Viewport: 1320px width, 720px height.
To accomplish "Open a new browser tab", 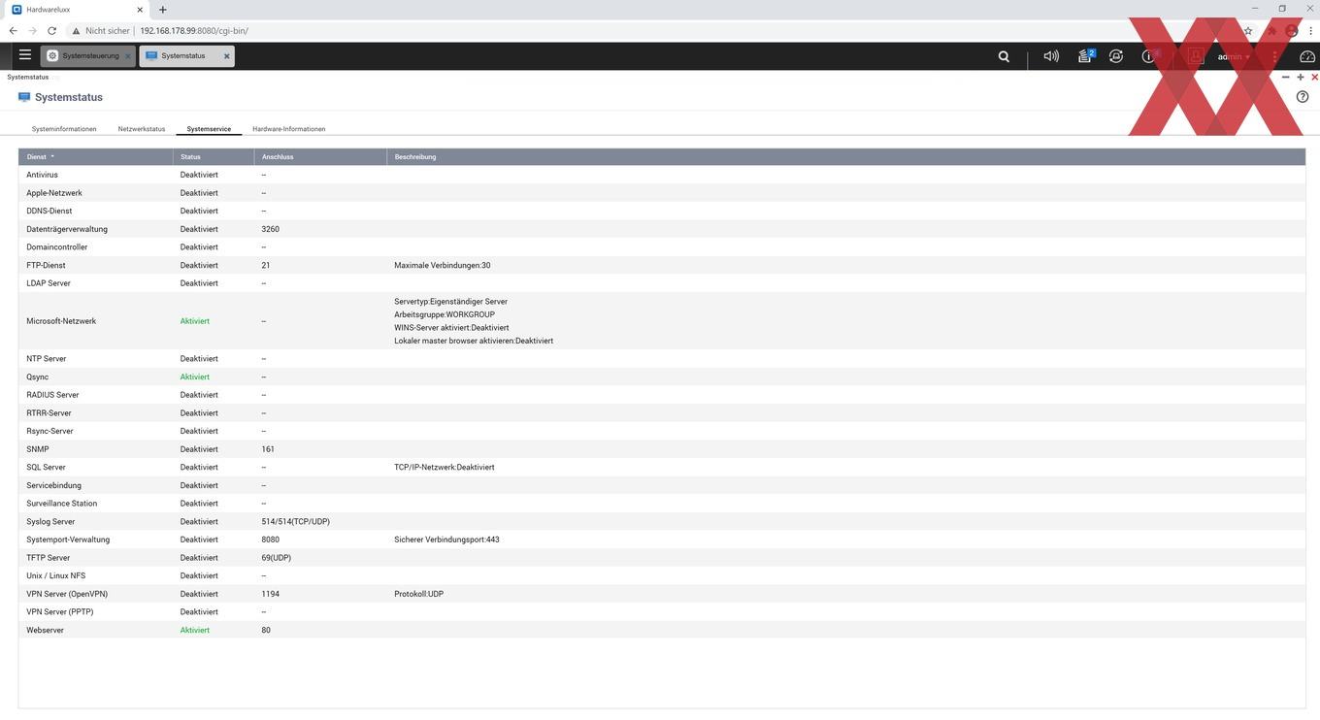I will pos(162,10).
